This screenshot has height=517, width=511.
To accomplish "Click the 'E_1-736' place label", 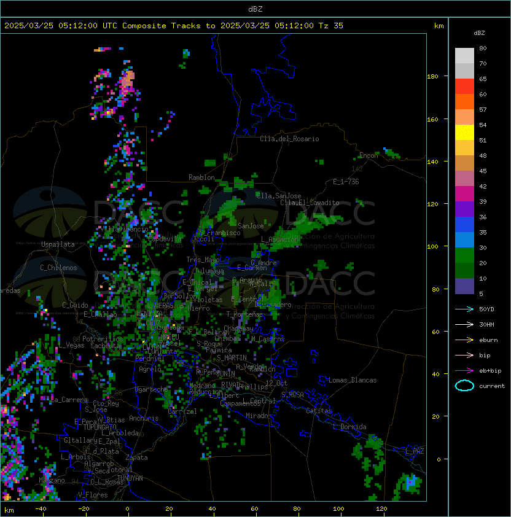I will click(x=346, y=182).
